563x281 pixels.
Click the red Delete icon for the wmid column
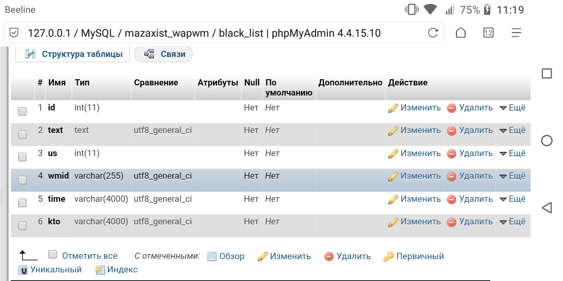(452, 177)
